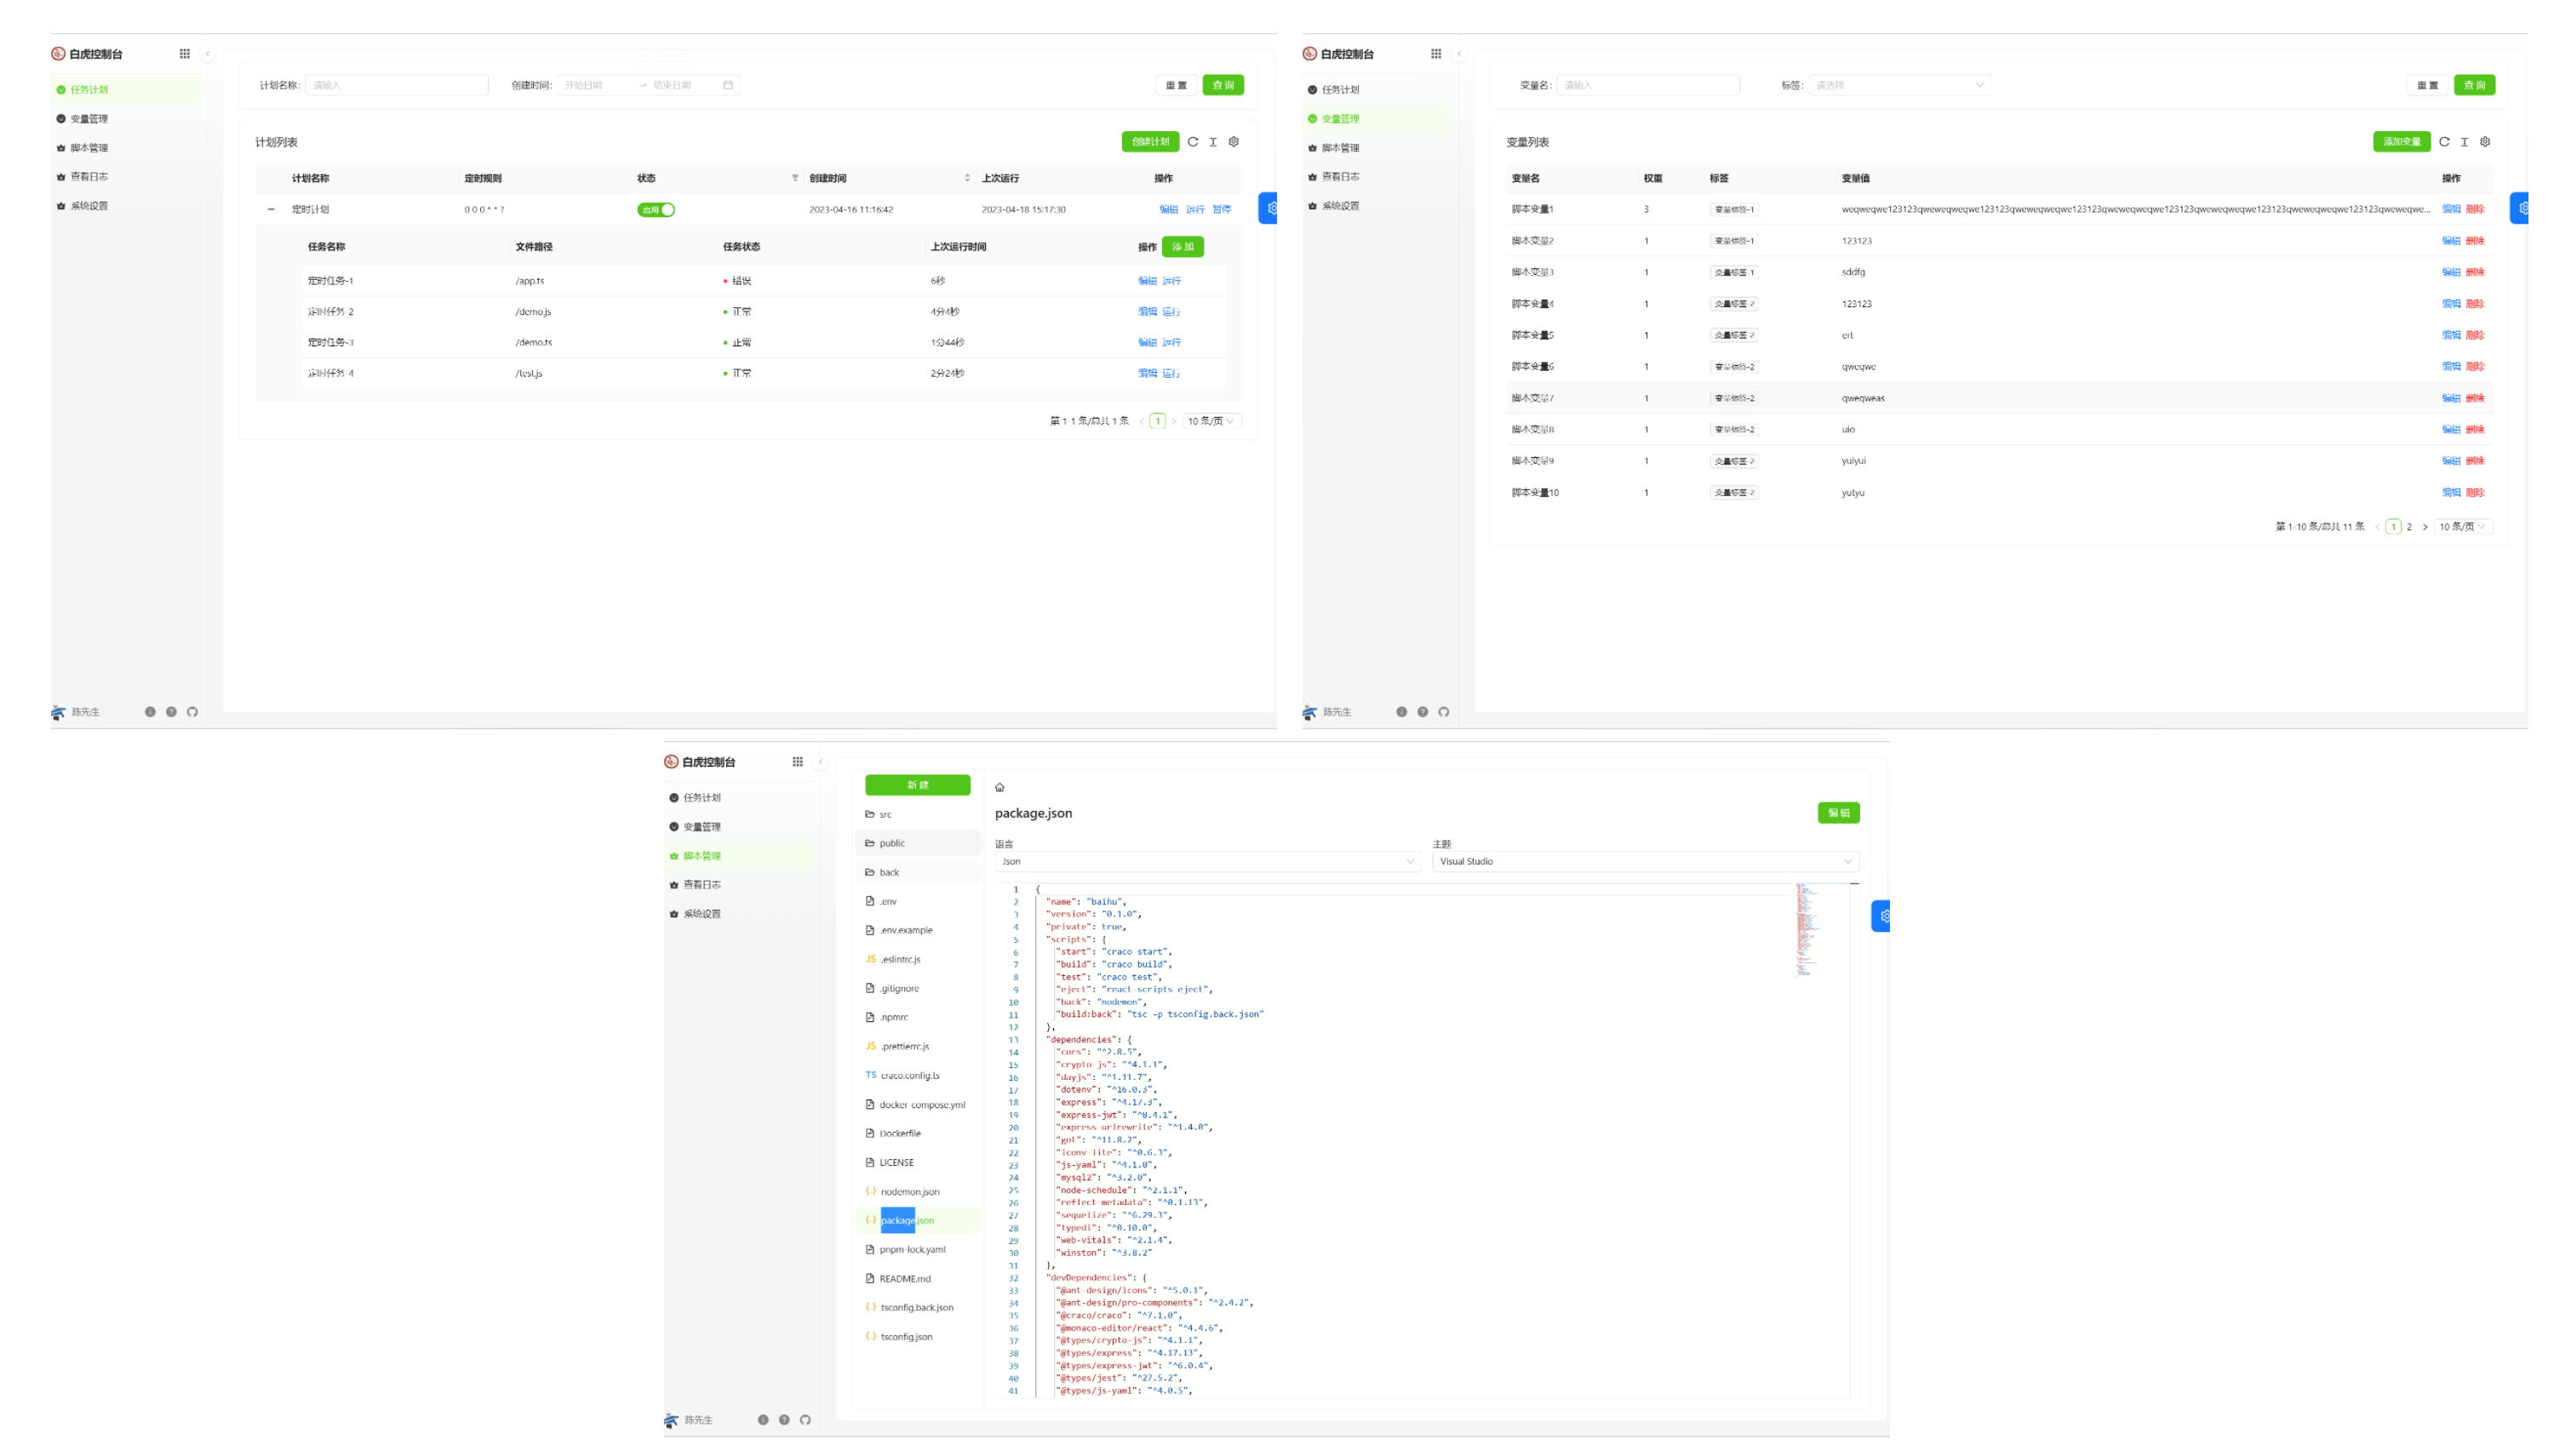The image size is (2554, 1456).
Task: Click calendar icon in 创建时间 date range
Action: point(728,85)
